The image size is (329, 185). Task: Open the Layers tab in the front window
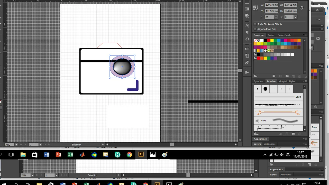coord(257,144)
